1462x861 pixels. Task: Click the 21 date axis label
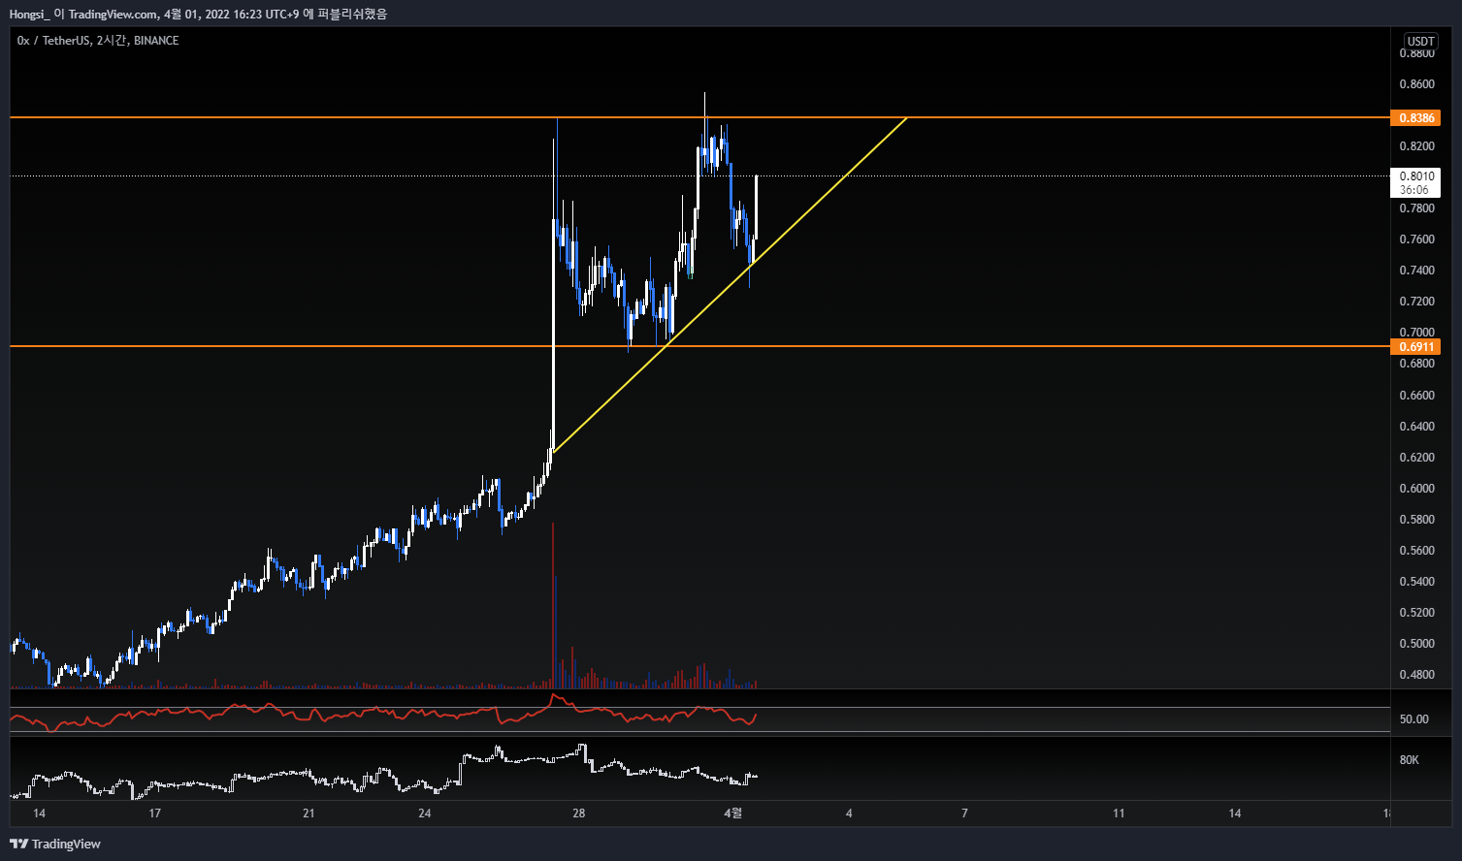point(309,813)
